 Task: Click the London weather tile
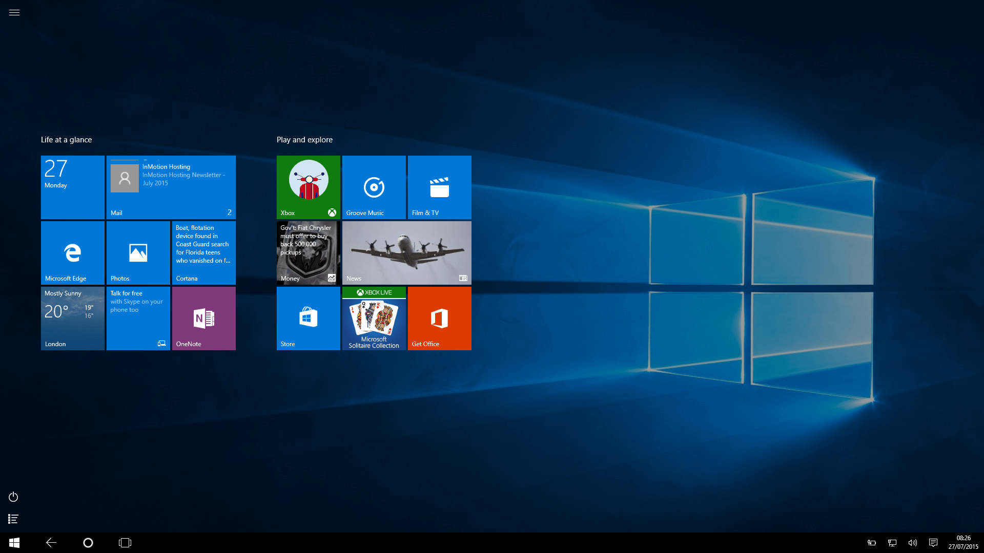tap(73, 318)
